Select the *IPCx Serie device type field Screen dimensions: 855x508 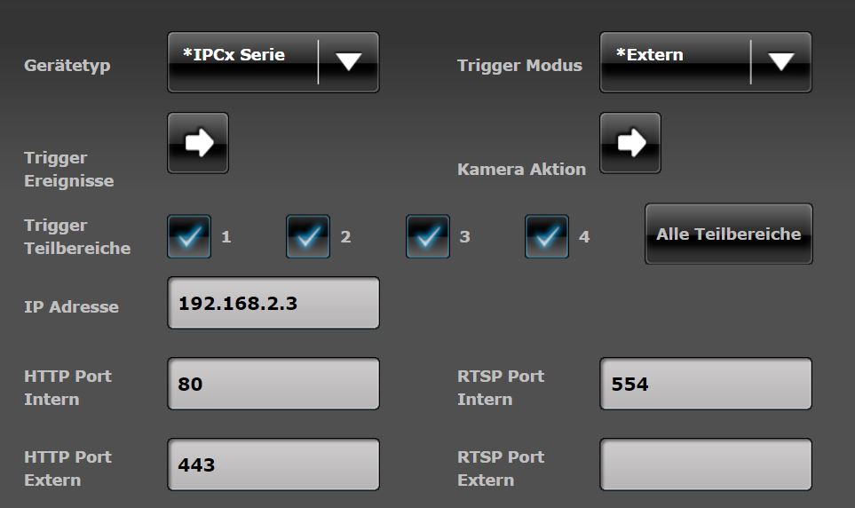click(241, 62)
